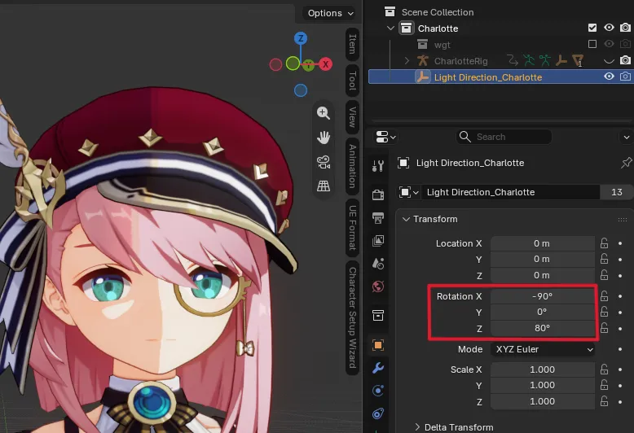This screenshot has height=433, width=634.
Task: Click the user count 13 button
Action: pos(616,192)
